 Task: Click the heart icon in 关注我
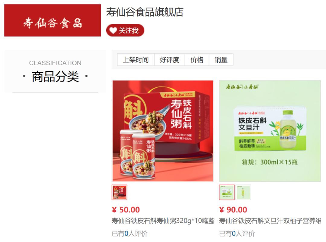113,30
